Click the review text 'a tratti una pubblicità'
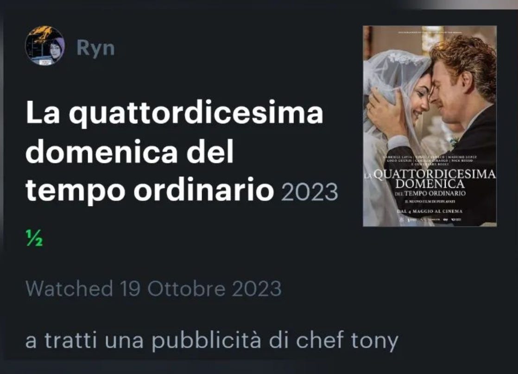The image size is (518, 374). (x=143, y=340)
